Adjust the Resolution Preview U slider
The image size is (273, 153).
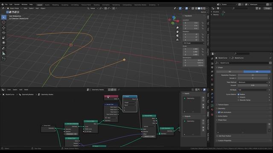pyautogui.click(x=253, y=75)
